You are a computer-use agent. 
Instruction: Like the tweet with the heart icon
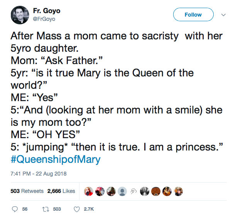tap(78, 209)
